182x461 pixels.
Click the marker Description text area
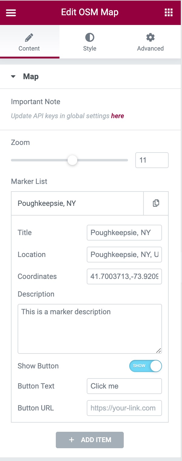tap(90, 329)
